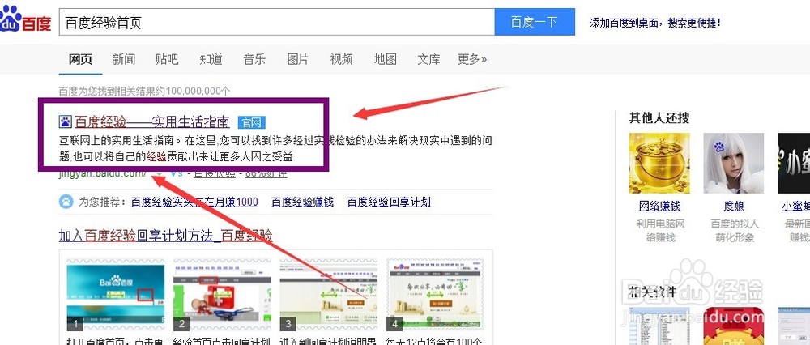Expand the dropdown arrow after jingyan.baidu.com
The height and width of the screenshot is (345, 810).
(x=160, y=173)
